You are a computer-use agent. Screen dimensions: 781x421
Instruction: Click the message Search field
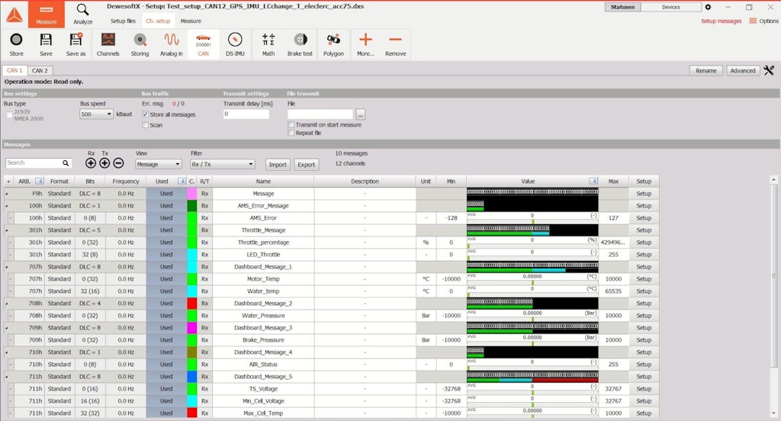click(35, 163)
